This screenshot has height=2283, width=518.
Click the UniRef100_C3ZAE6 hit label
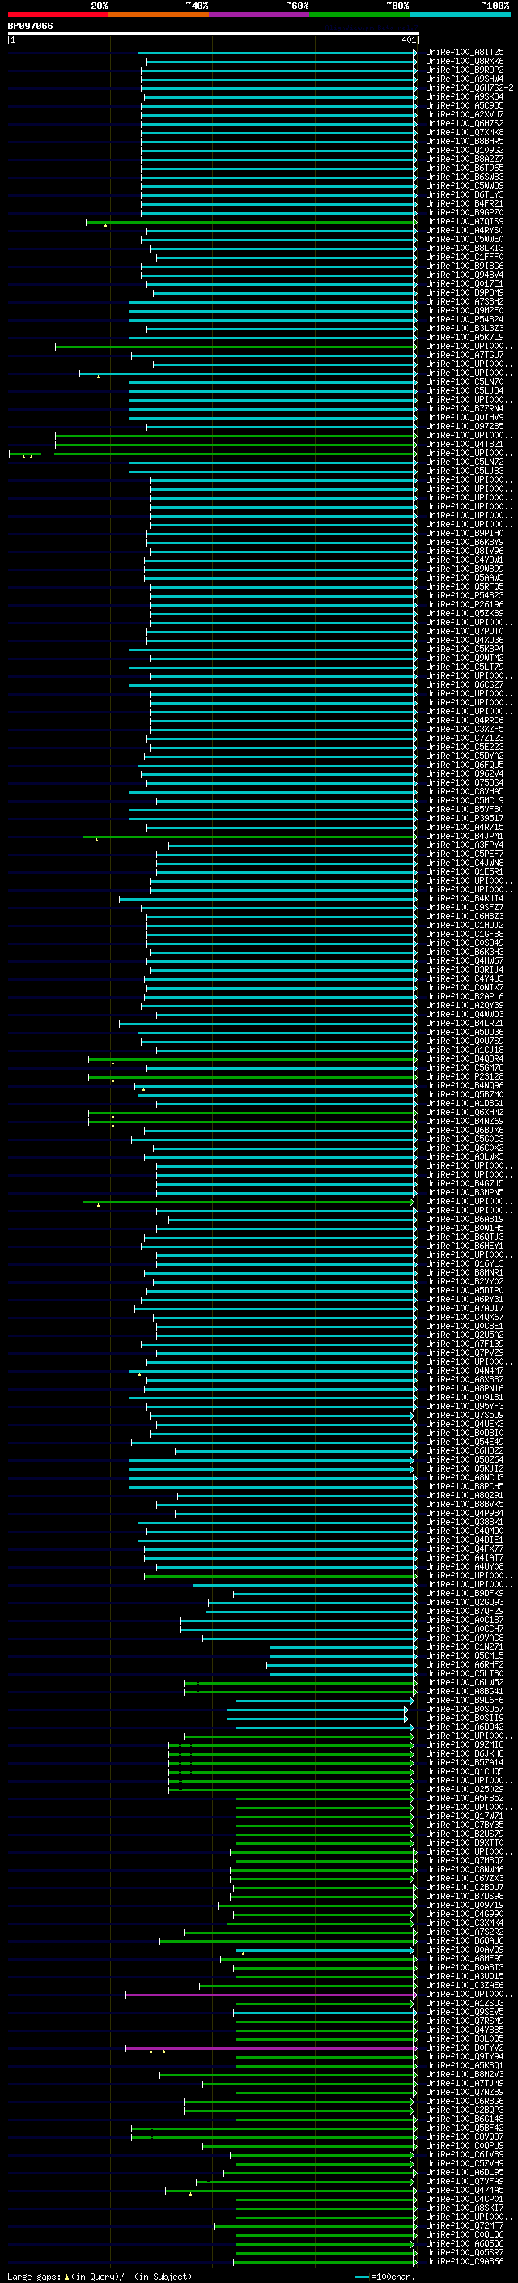tap(465, 1984)
